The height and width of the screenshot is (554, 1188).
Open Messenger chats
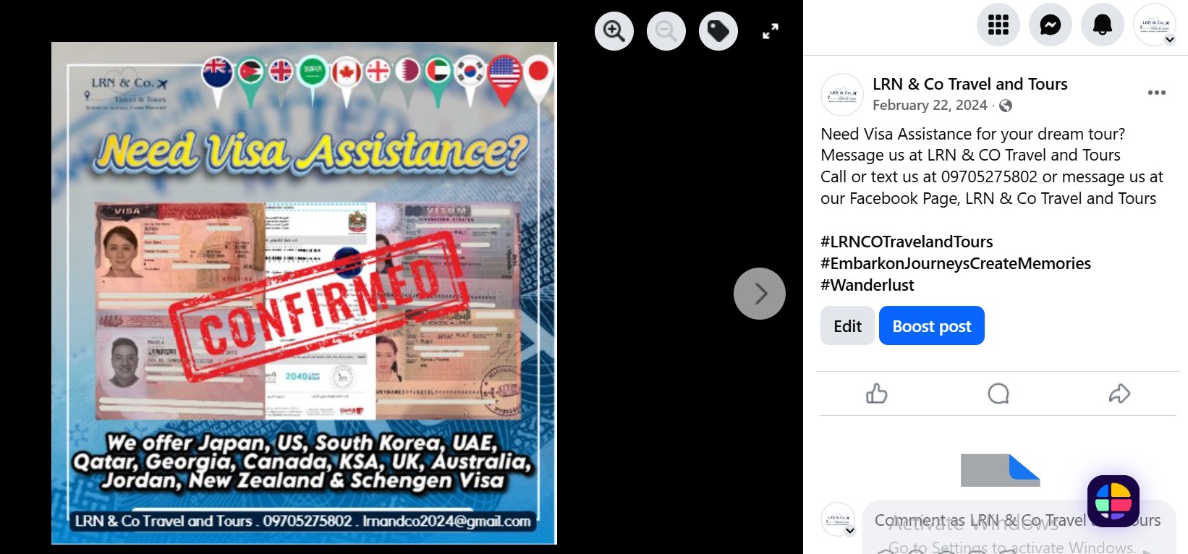[x=1051, y=25]
